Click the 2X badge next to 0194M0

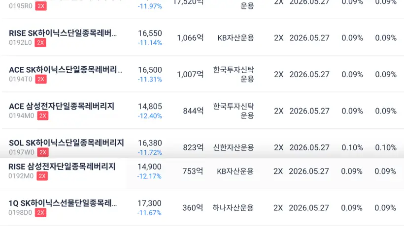[42, 115]
